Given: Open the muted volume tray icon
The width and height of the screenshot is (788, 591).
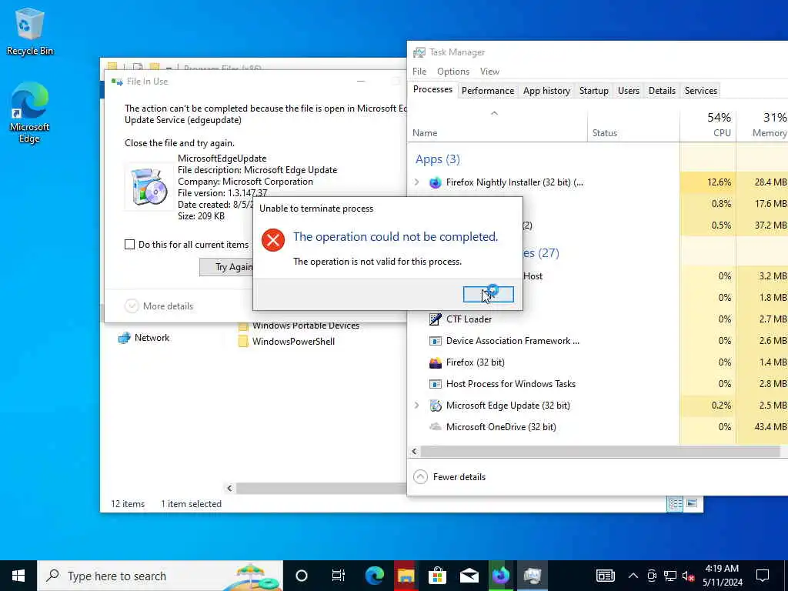Looking at the screenshot, I should 688,576.
